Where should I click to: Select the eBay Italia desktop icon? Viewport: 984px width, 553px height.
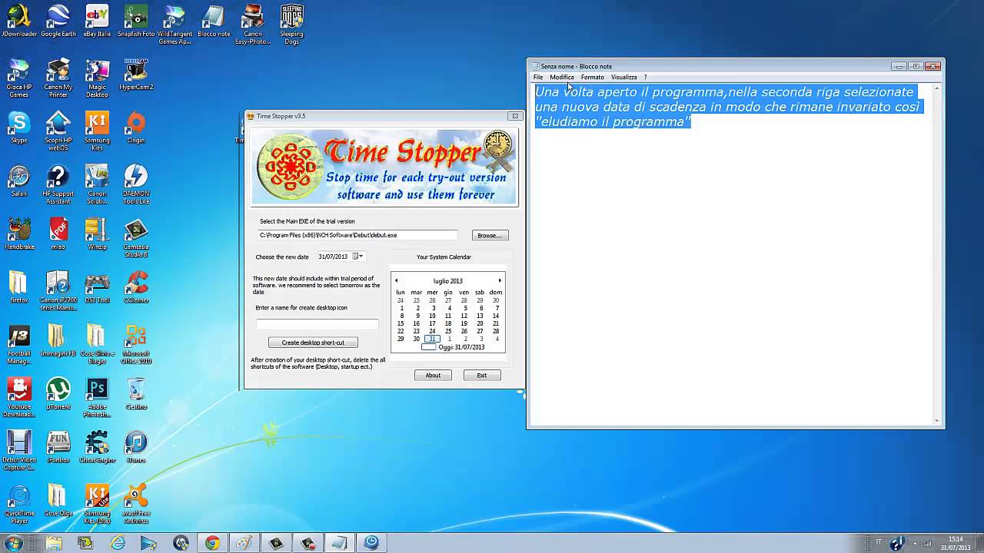97,22
